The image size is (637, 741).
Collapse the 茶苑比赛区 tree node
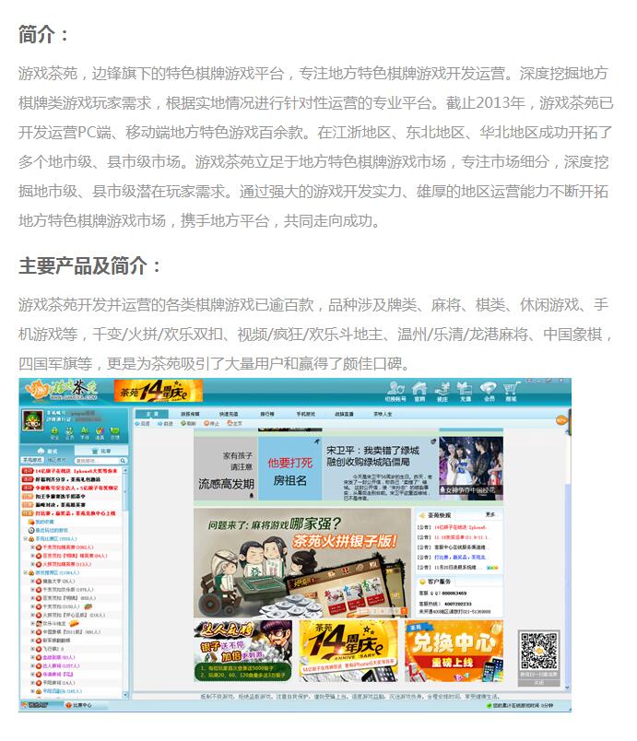(x=26, y=539)
